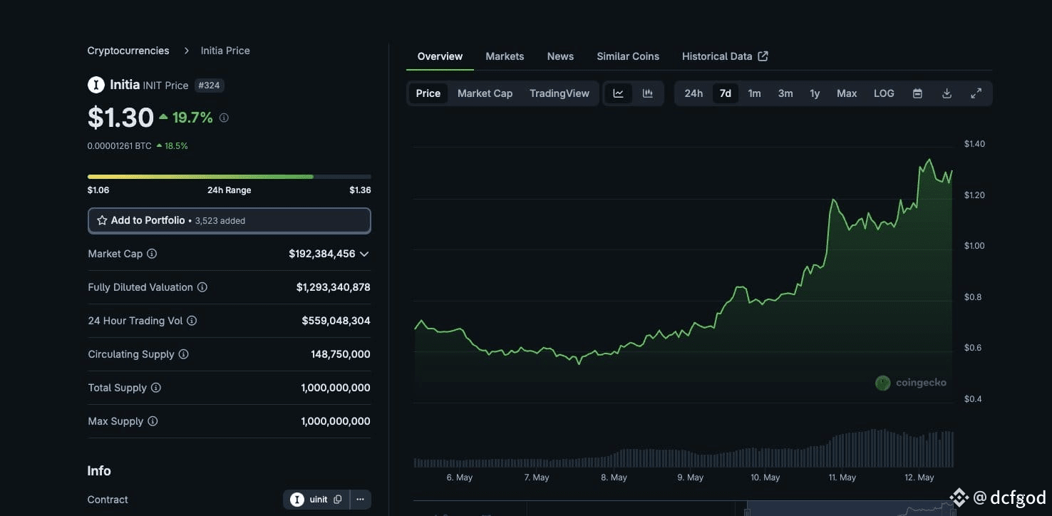This screenshot has height=516, width=1052.
Task: Click the $1.06 range low value
Action: [x=98, y=190]
